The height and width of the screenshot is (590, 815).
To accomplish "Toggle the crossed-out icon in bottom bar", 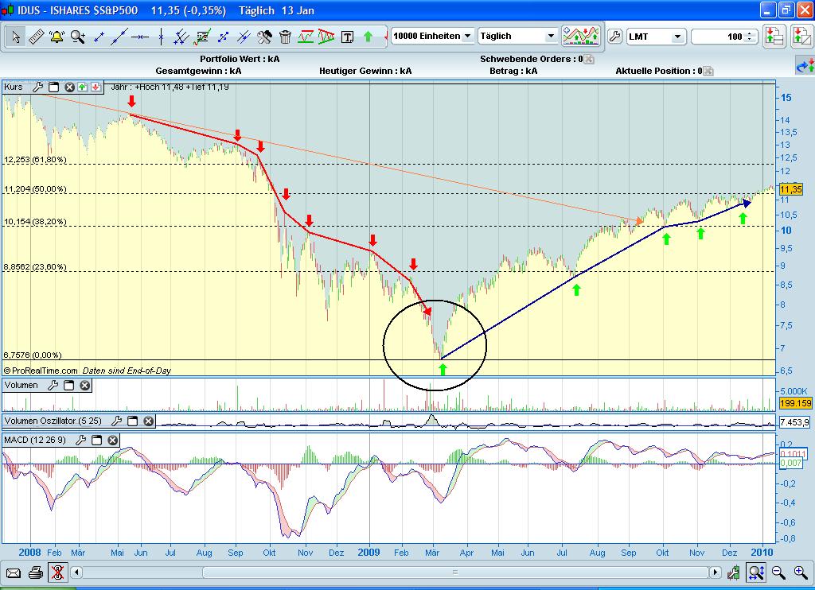I will [57, 572].
